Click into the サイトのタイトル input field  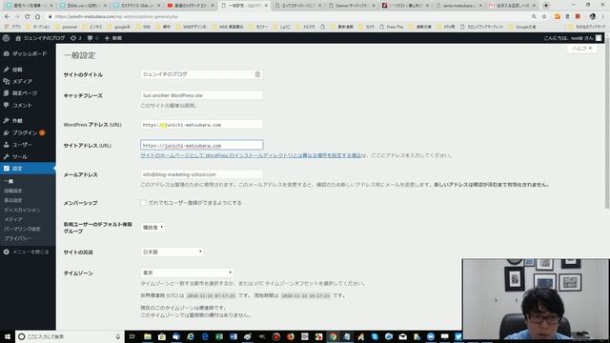click(x=201, y=74)
